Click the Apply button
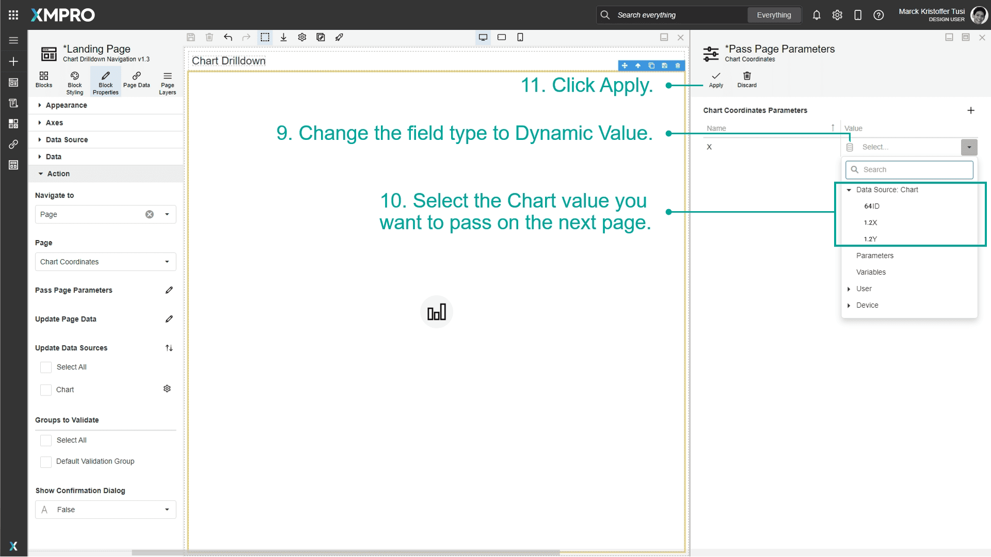The image size is (991, 557). tap(716, 80)
